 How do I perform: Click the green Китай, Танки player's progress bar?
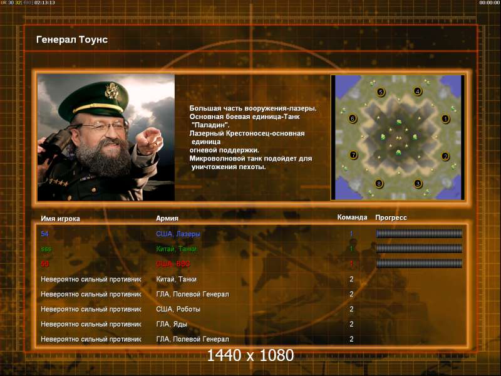[x=419, y=248]
